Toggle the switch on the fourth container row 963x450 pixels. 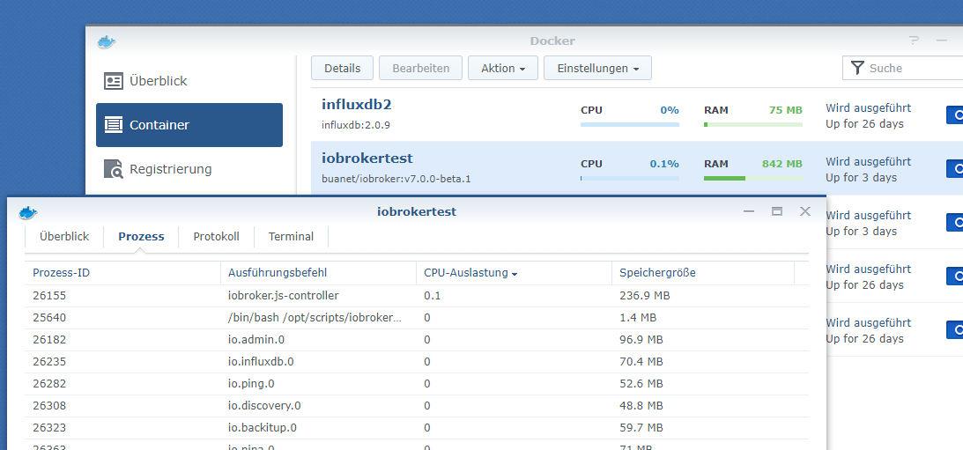954,276
